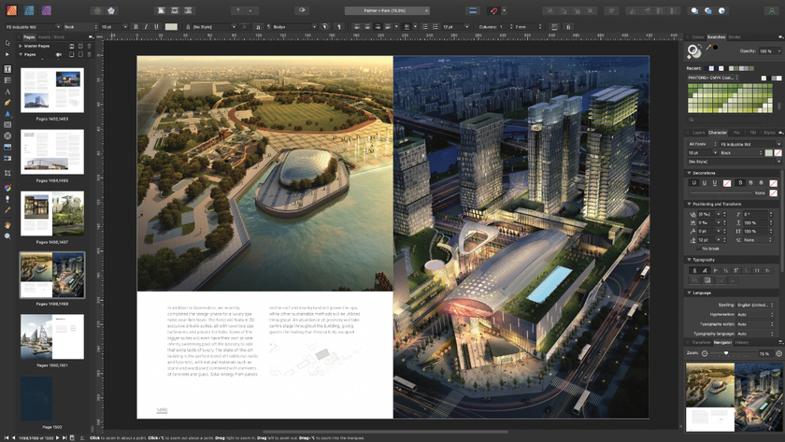Expand the Master Pages section
This screenshot has width=785, height=442.
click(x=21, y=46)
